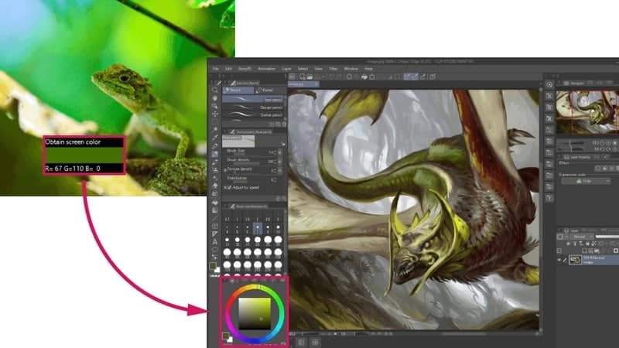Select the Ruler tool icon

(x=215, y=234)
